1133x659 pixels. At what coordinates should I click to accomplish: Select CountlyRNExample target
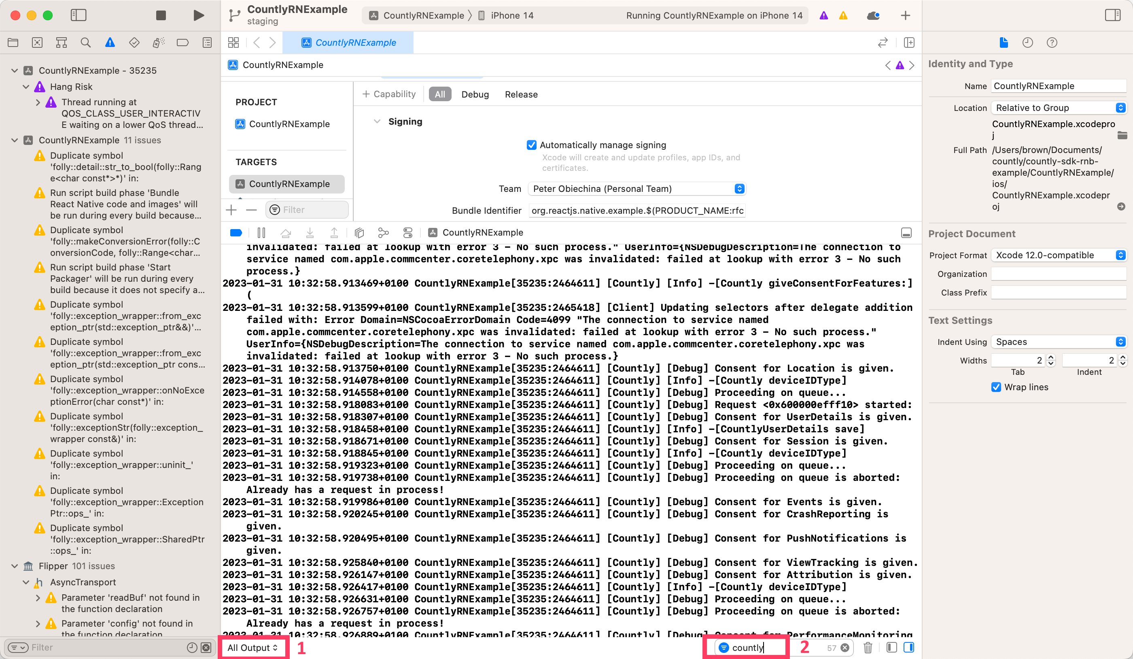(287, 184)
